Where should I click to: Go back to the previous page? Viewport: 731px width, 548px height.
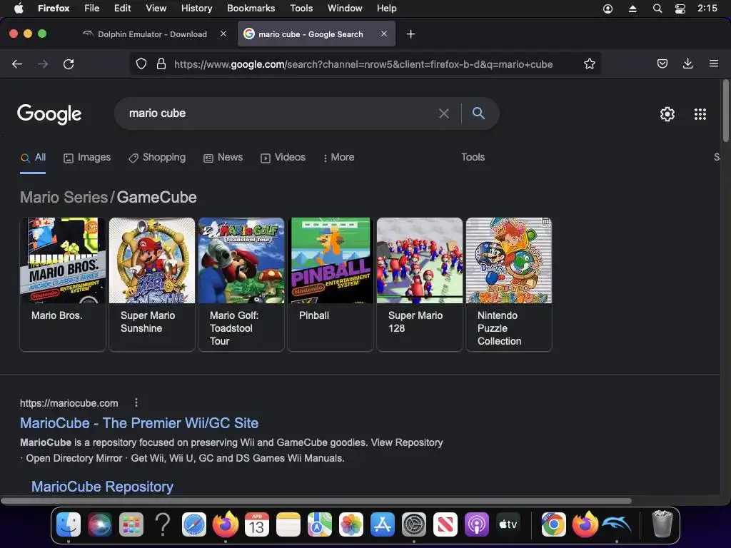(x=17, y=64)
